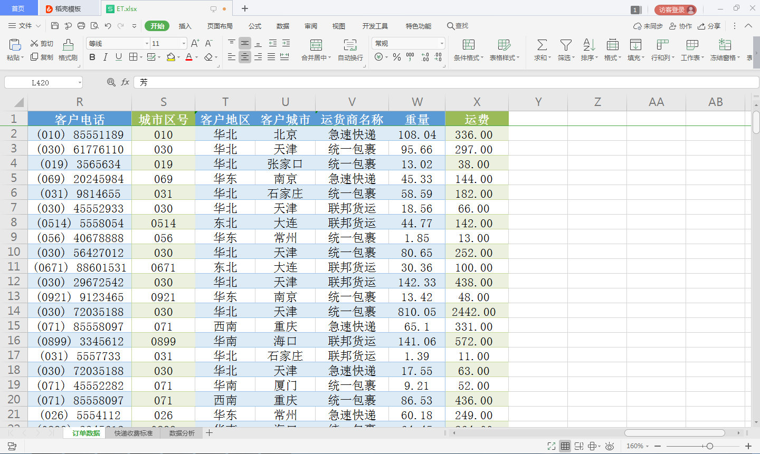Click the Freeze Panes (冻结窗格) icon
Image resolution: width=760 pixels, height=454 pixels.
click(725, 45)
